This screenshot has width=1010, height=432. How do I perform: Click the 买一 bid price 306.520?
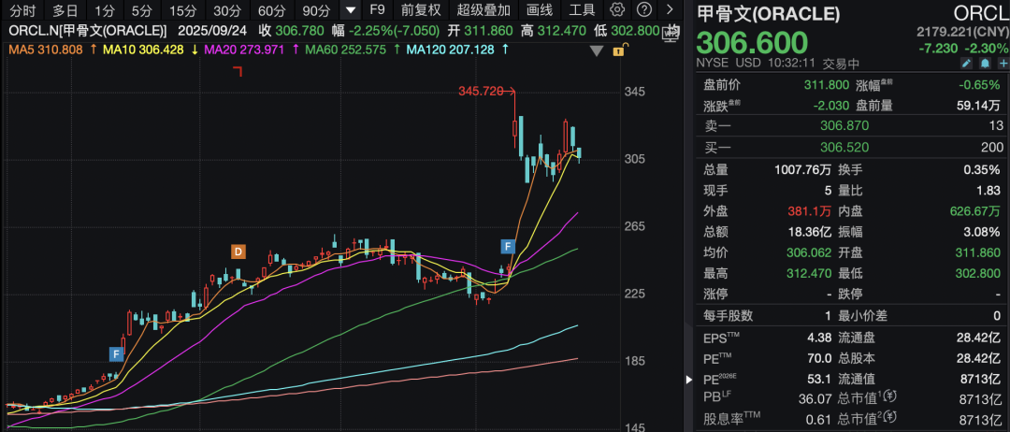click(x=844, y=148)
